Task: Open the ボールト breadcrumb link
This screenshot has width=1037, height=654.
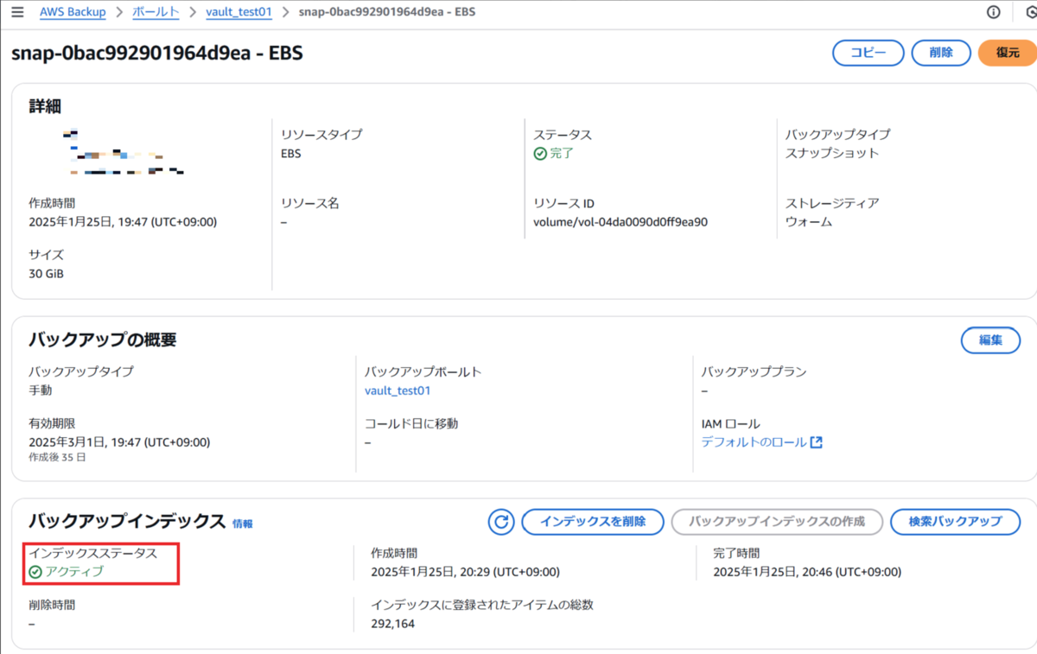Action: tap(156, 12)
